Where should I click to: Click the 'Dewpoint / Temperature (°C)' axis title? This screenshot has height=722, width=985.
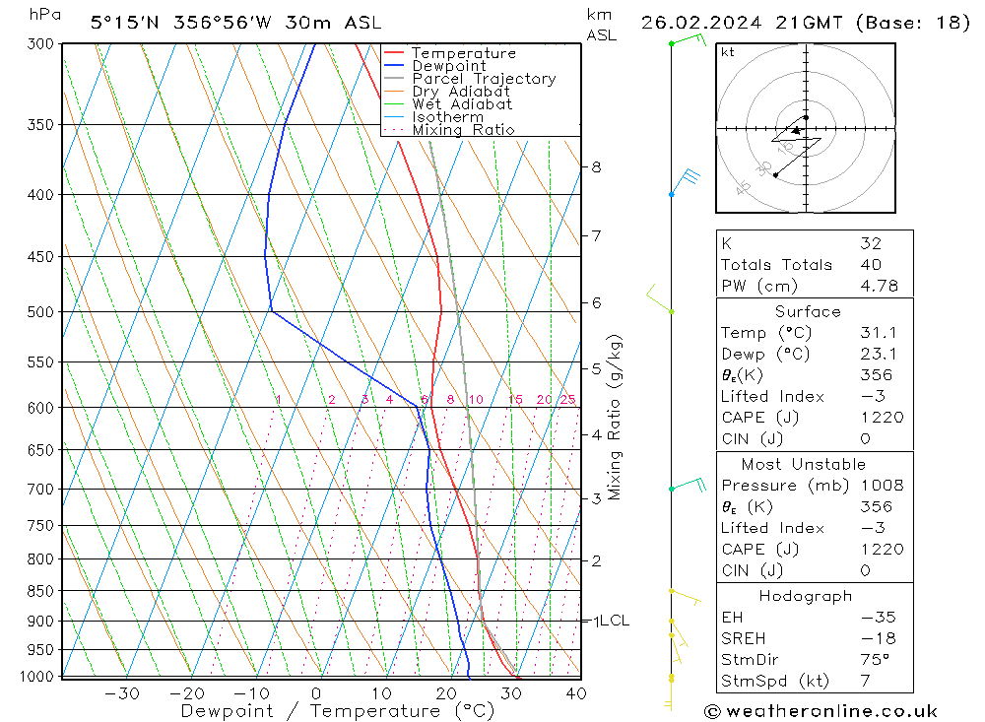pyautogui.click(x=338, y=711)
